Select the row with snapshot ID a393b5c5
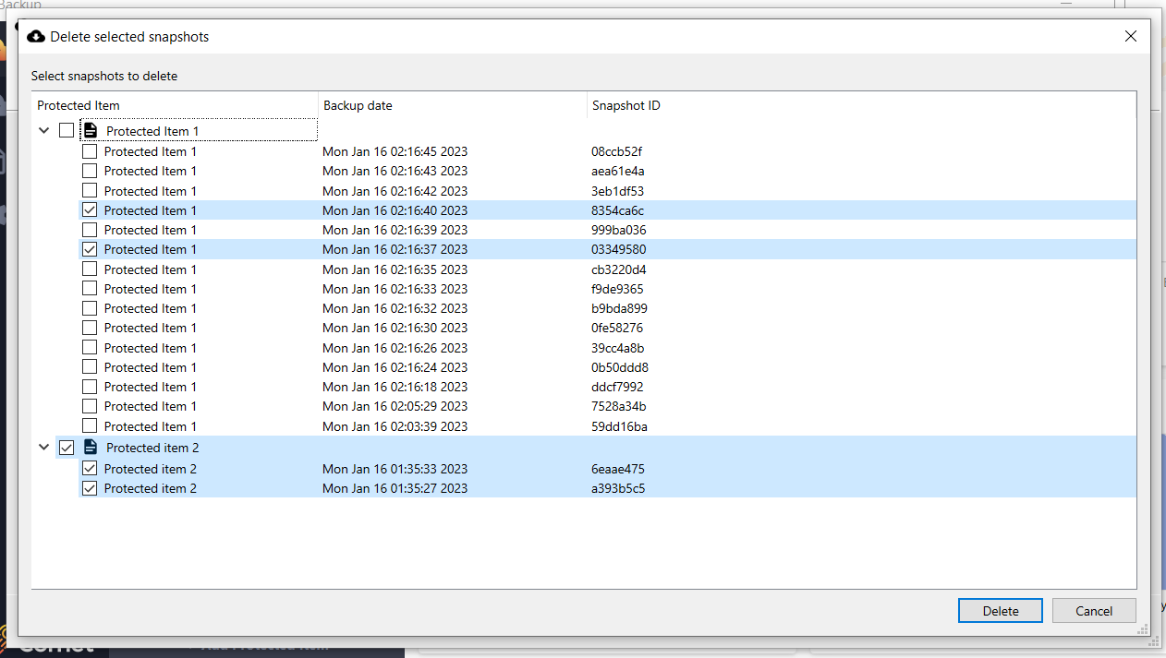This screenshot has height=658, width=1166. pos(617,488)
